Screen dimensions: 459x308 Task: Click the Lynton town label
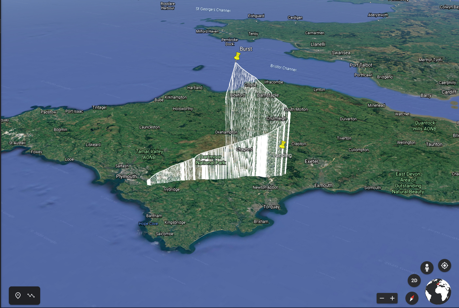pyautogui.click(x=320, y=90)
